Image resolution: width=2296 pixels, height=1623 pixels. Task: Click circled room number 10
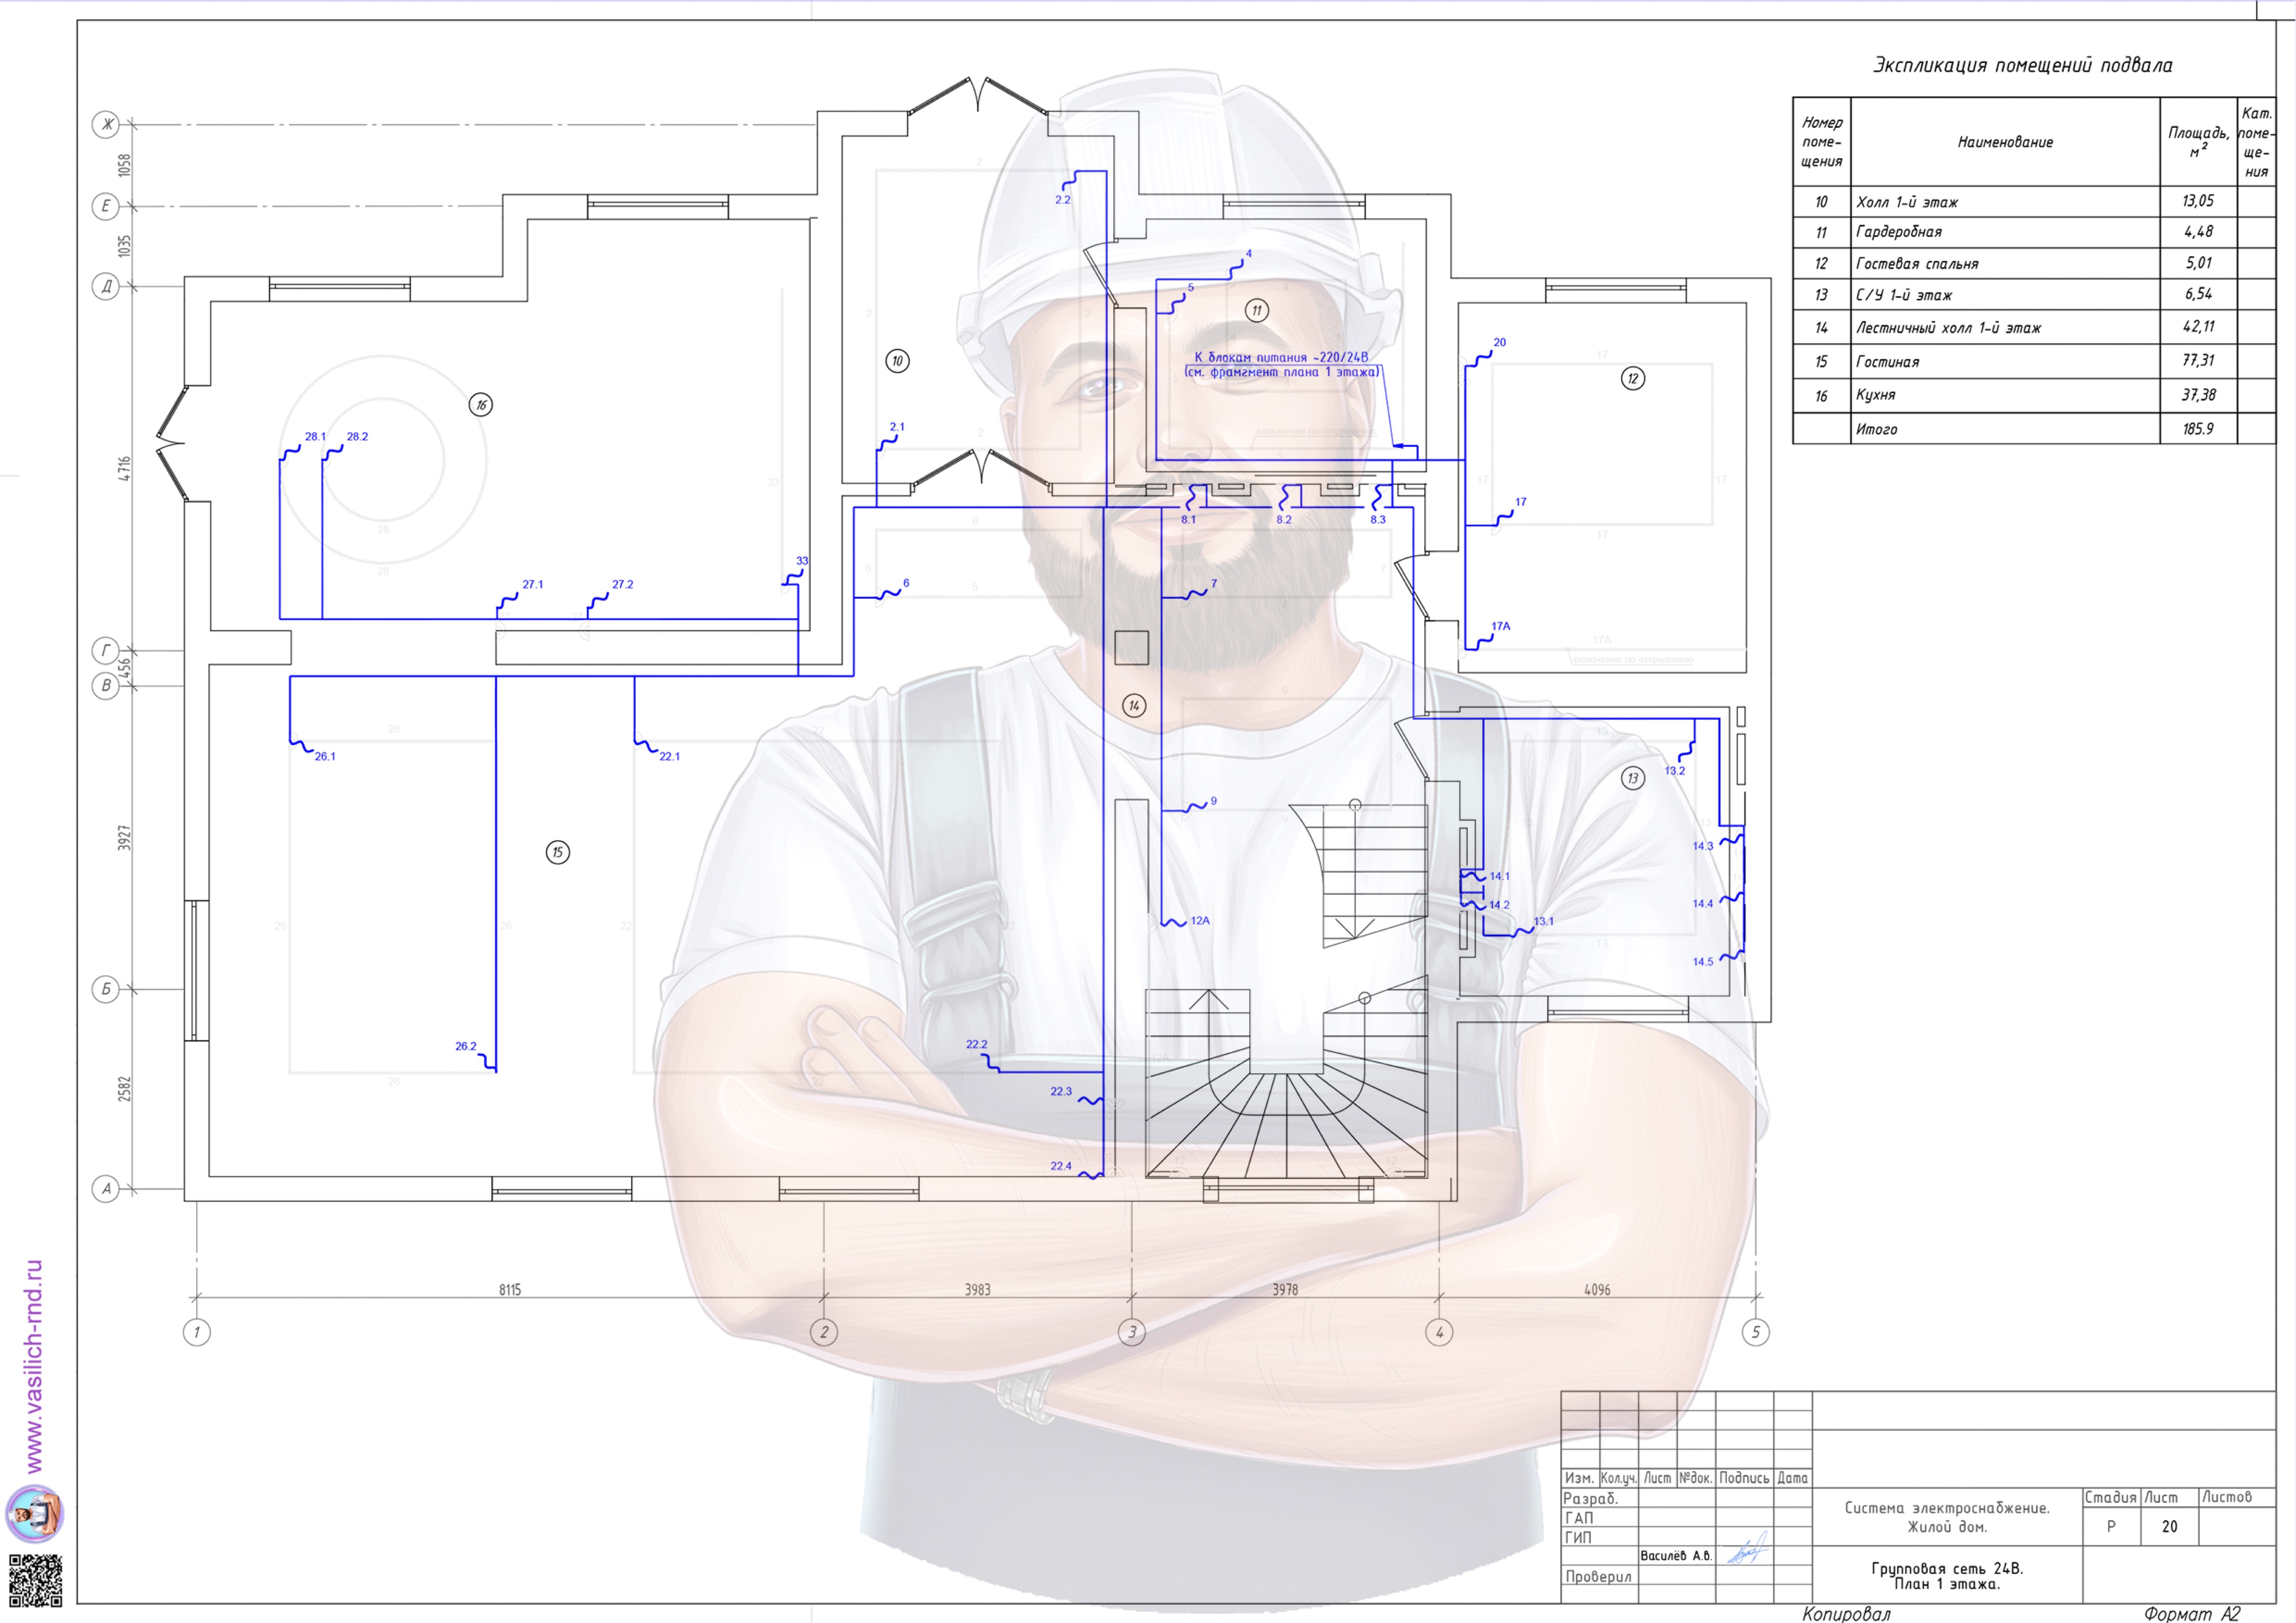[x=897, y=361]
